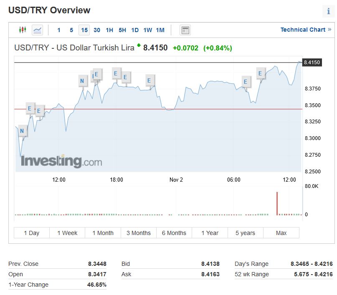The width and height of the screenshot is (337, 295).
Task: Select the 5 minute interval
Action: [71, 30]
